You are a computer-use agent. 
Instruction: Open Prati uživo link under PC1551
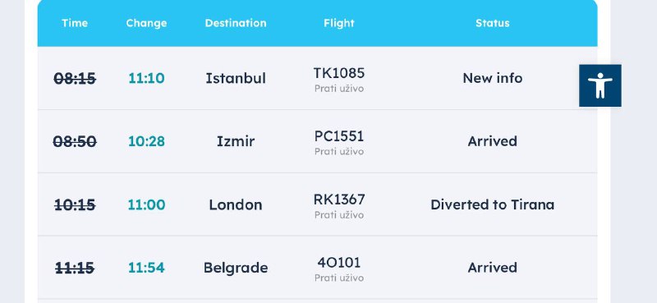(339, 151)
